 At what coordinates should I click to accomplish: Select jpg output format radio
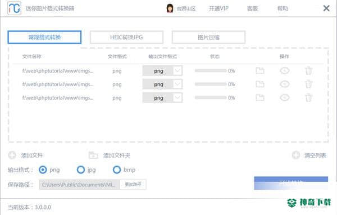tap(81, 170)
